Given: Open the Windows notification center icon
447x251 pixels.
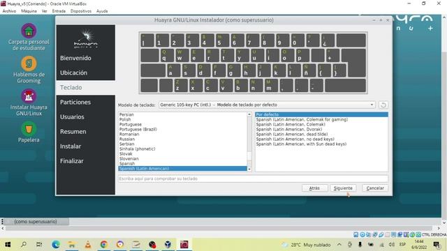Looking at the screenshot, I should pos(436,245).
